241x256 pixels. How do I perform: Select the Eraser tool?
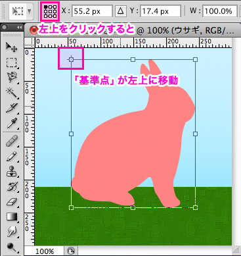click(x=11, y=202)
